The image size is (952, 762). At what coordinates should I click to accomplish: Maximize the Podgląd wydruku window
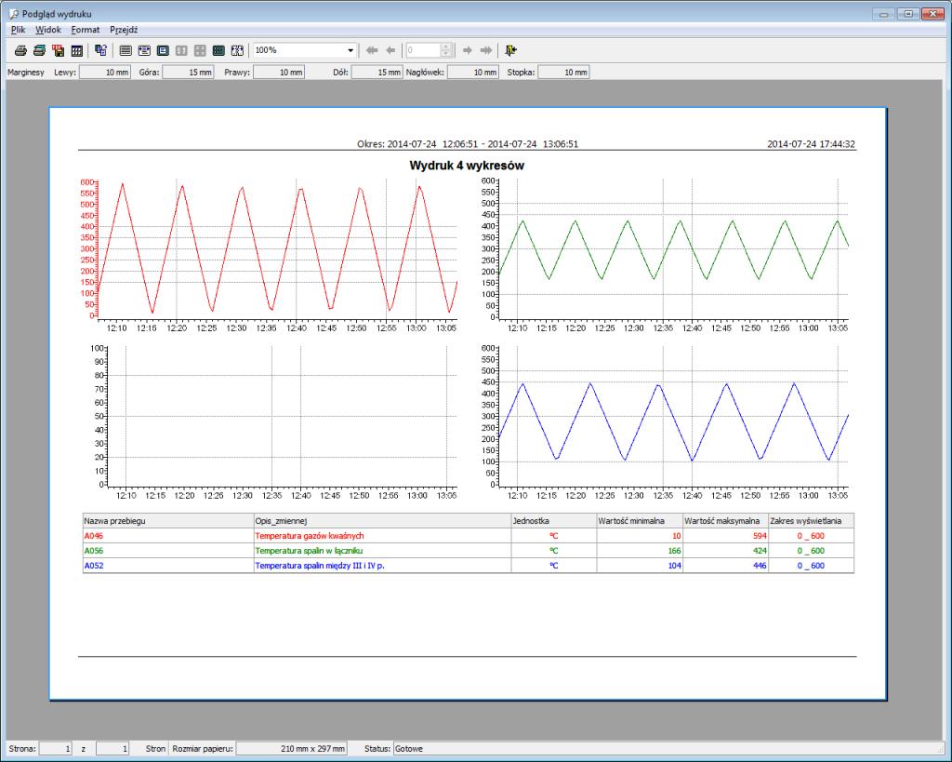pos(908,13)
